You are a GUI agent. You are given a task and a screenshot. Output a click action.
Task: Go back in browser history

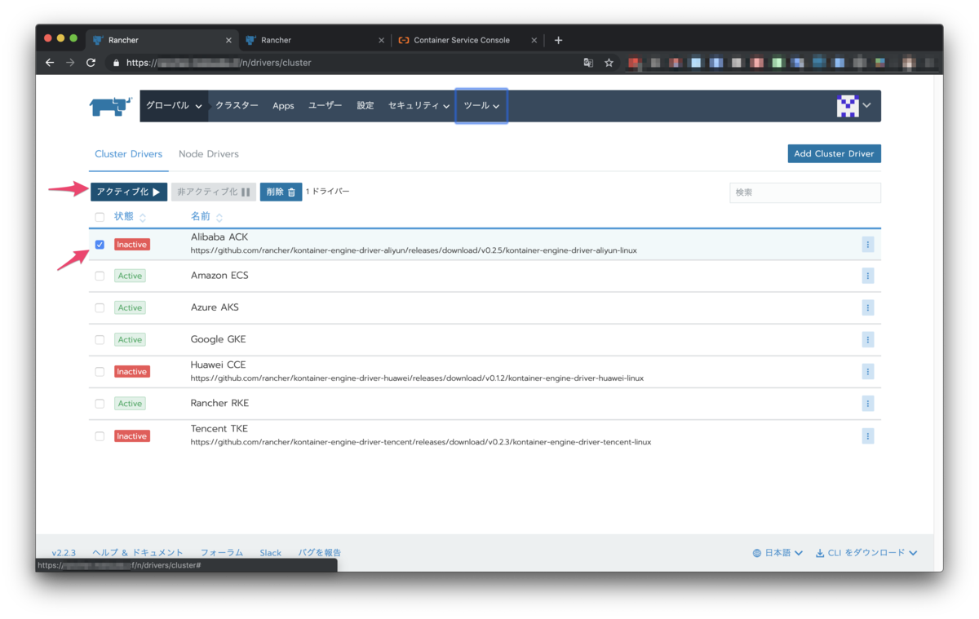point(50,62)
